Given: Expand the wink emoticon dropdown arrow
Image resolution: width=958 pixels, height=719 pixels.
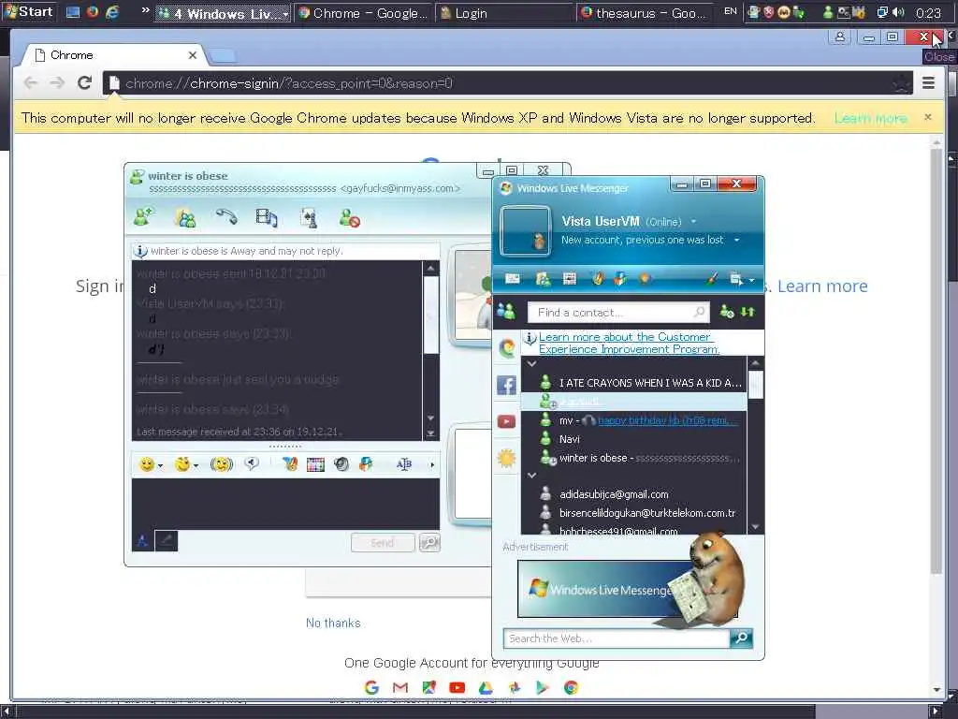Looking at the screenshot, I should [x=196, y=466].
